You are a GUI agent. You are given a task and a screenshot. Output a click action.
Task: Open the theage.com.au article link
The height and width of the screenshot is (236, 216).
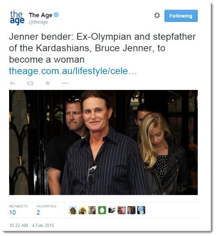(x=73, y=71)
